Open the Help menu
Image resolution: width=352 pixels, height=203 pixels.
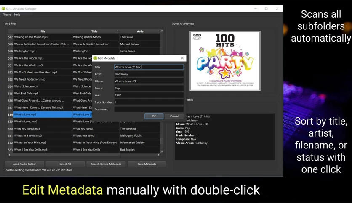click(17, 14)
